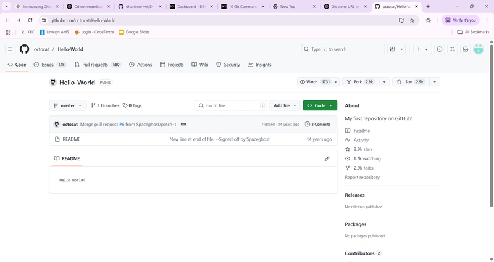
Task: Bookmark this page with the star icon
Action: pyautogui.click(x=412, y=20)
